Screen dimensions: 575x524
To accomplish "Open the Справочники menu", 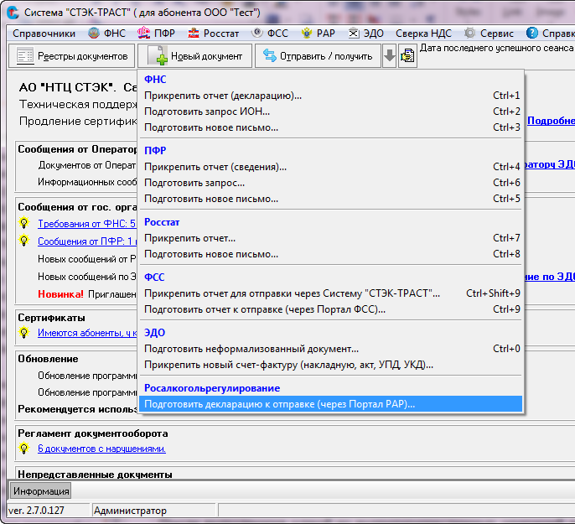I will (44, 34).
